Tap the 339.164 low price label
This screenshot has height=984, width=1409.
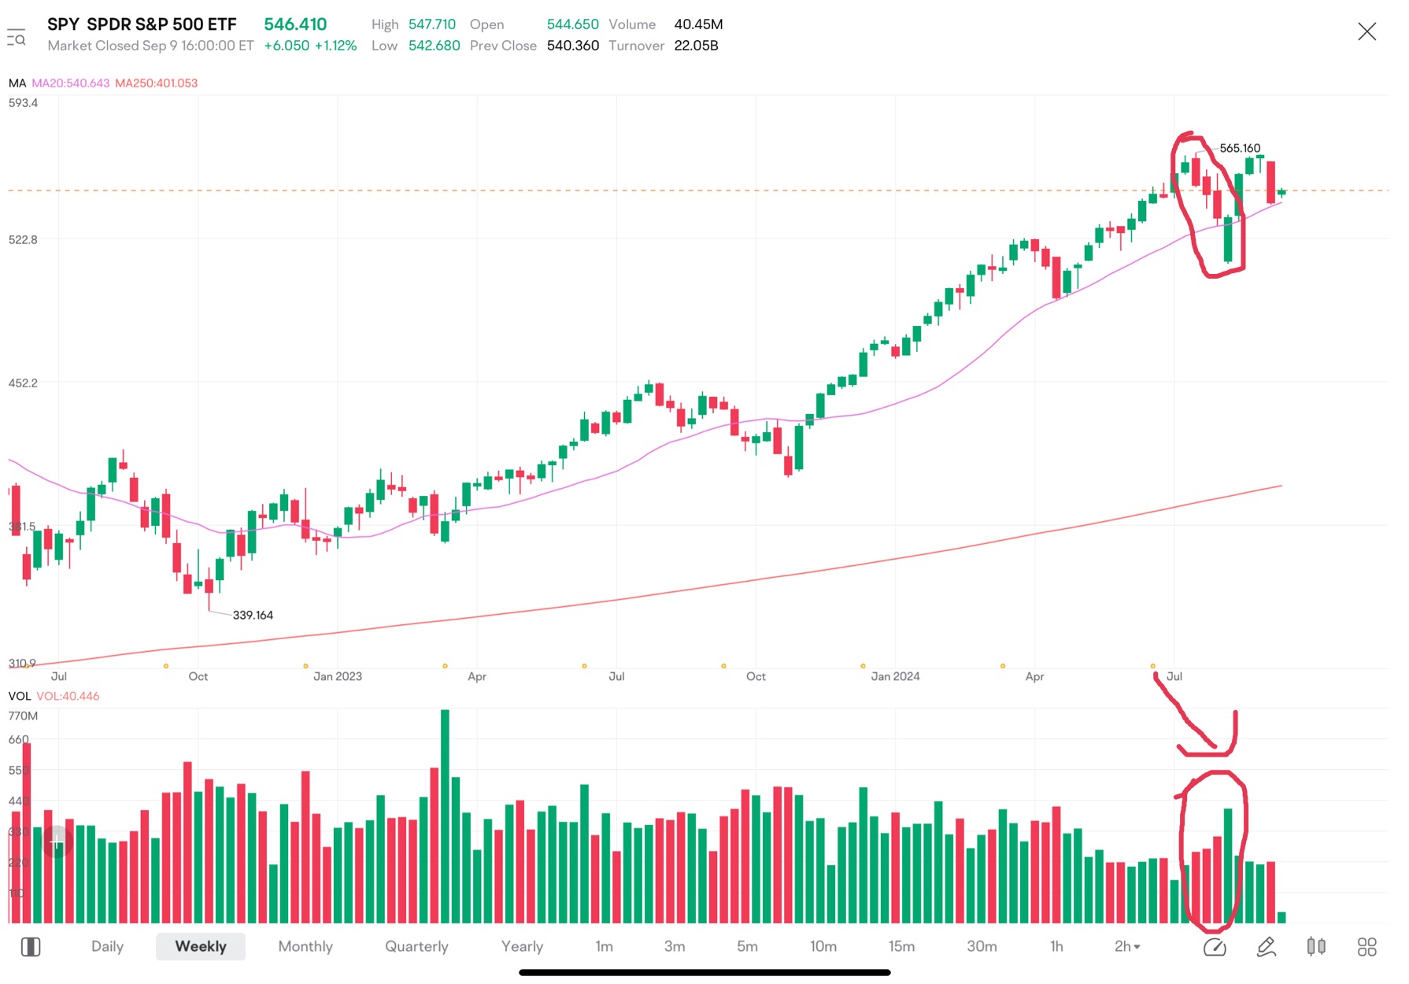point(253,615)
